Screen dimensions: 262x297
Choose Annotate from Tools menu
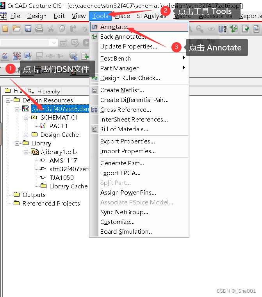click(x=139, y=27)
